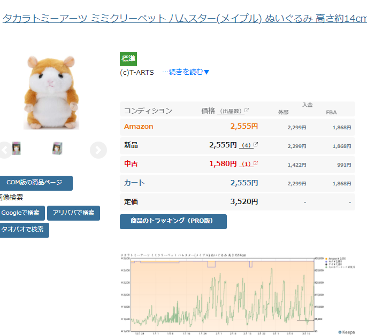Open the COM版の商品ページ button
367x336 pixels.
[35, 183]
